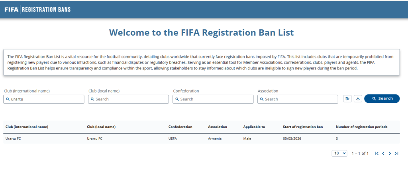Click the clear filters icon button
Screen dimensions: 408x177
click(x=347, y=99)
